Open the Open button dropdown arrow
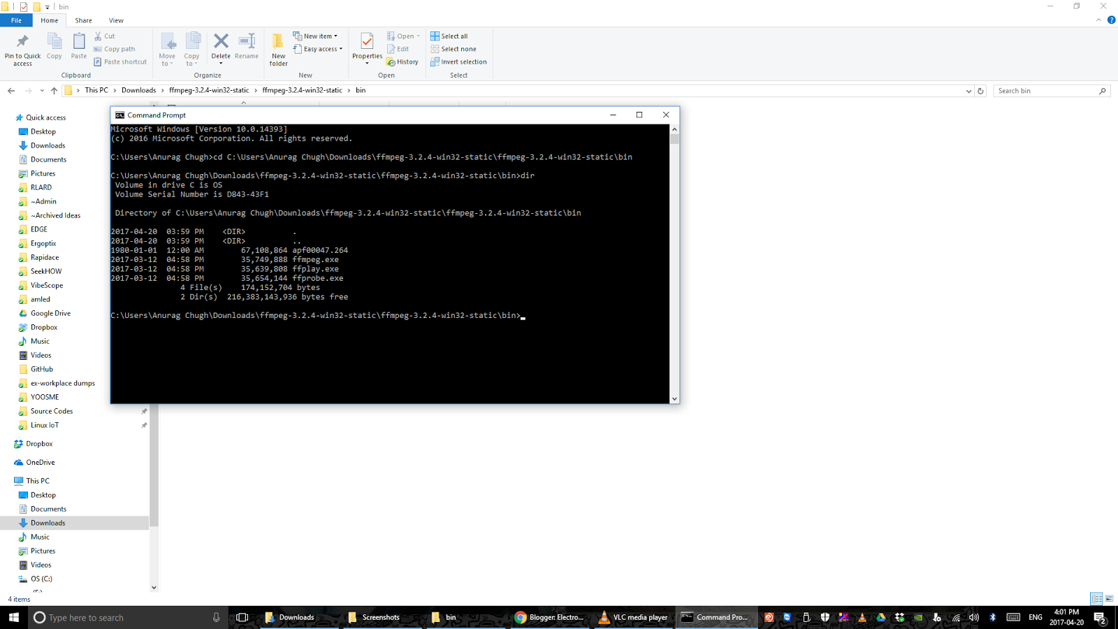The image size is (1118, 629). pos(419,36)
